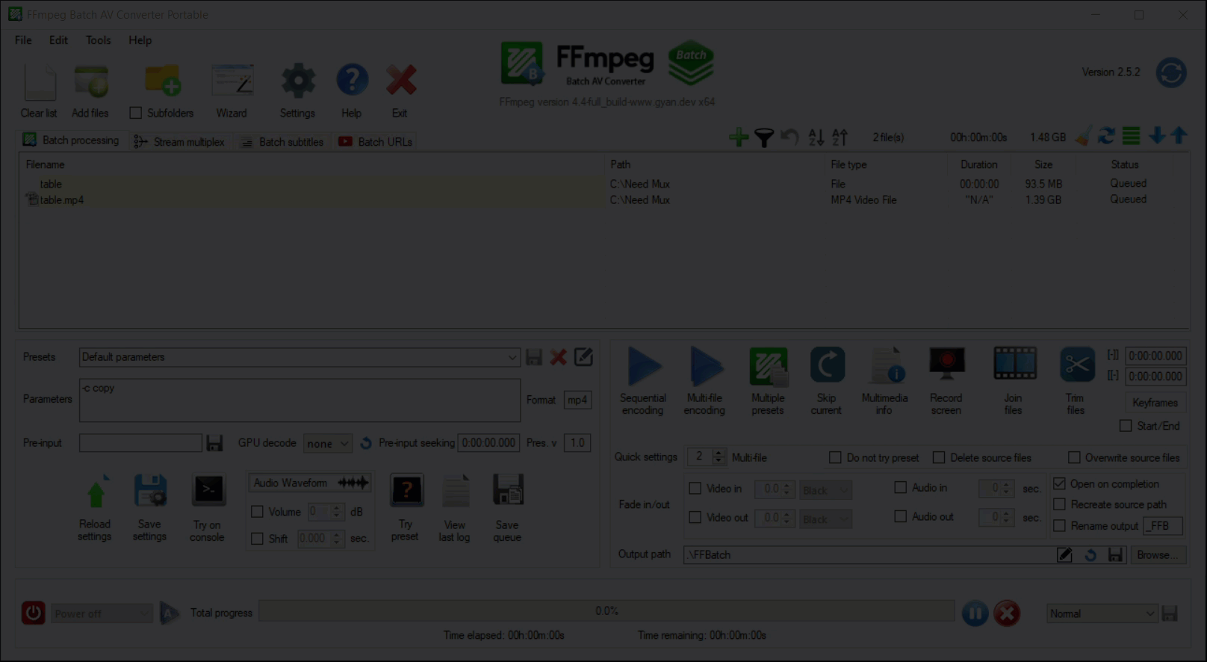
Task: Click Save queue icon
Action: pos(508,491)
